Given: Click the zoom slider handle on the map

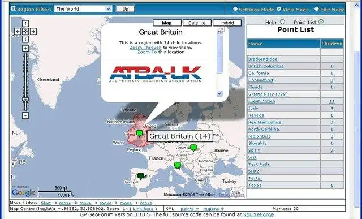Looking at the screenshot, I should tap(25, 100).
